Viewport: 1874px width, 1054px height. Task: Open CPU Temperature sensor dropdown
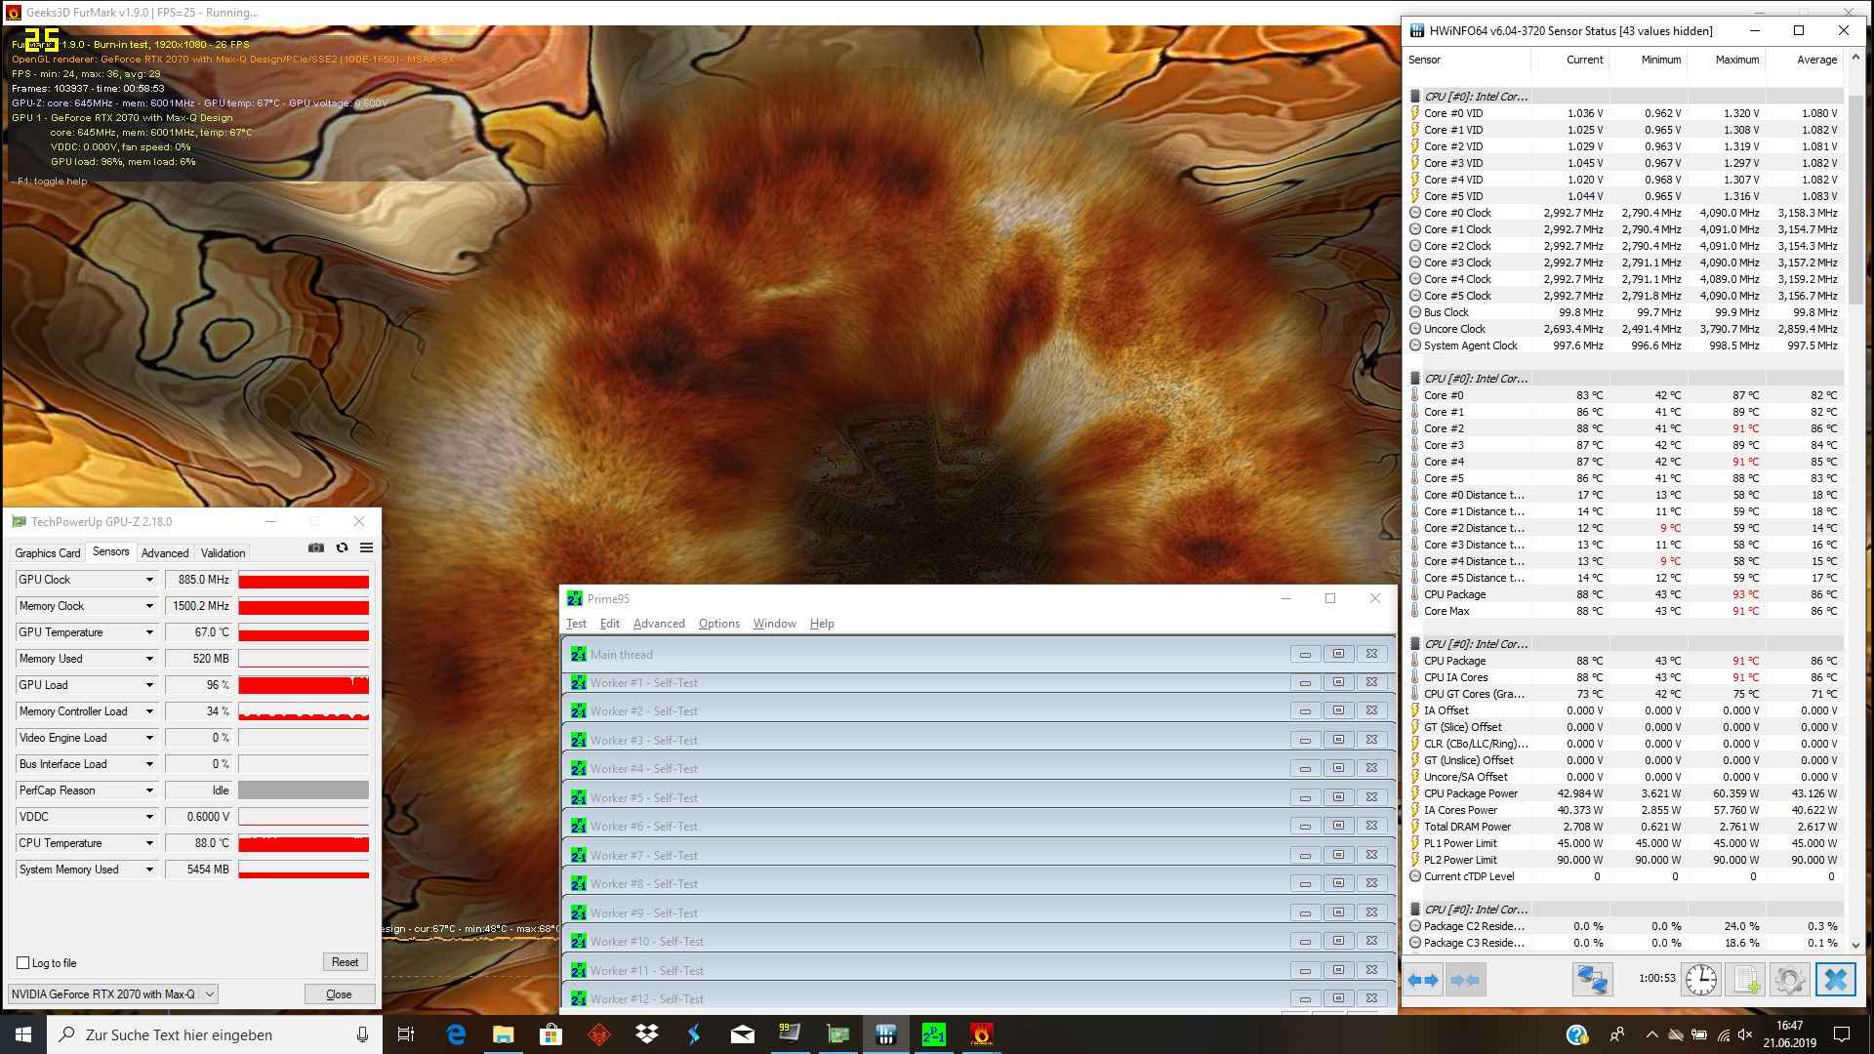click(149, 843)
